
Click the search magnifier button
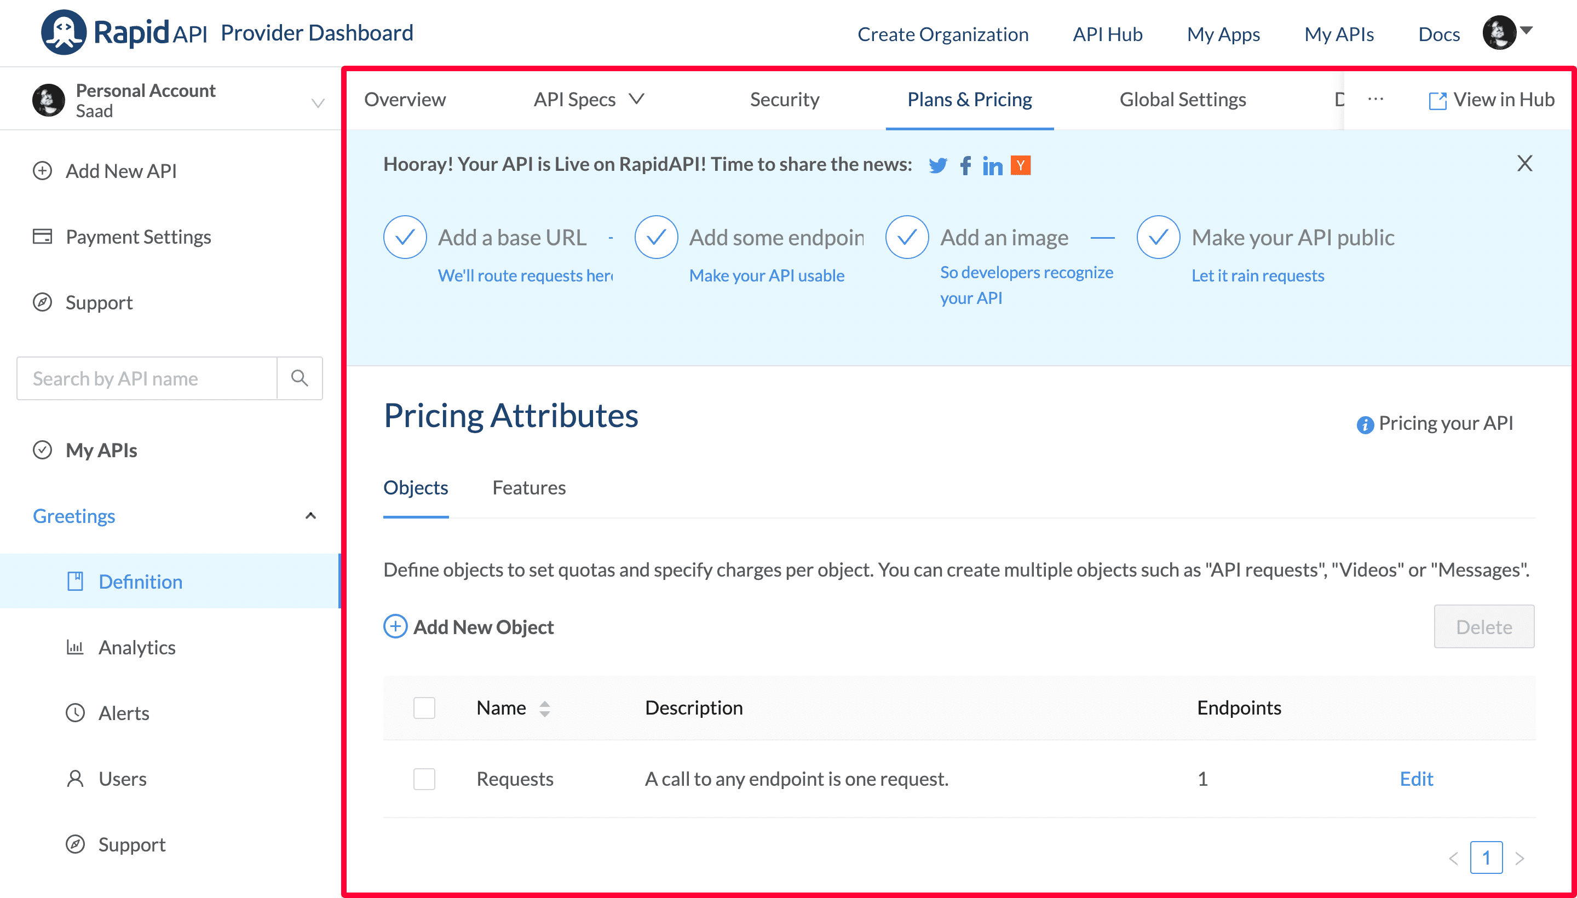click(x=300, y=378)
